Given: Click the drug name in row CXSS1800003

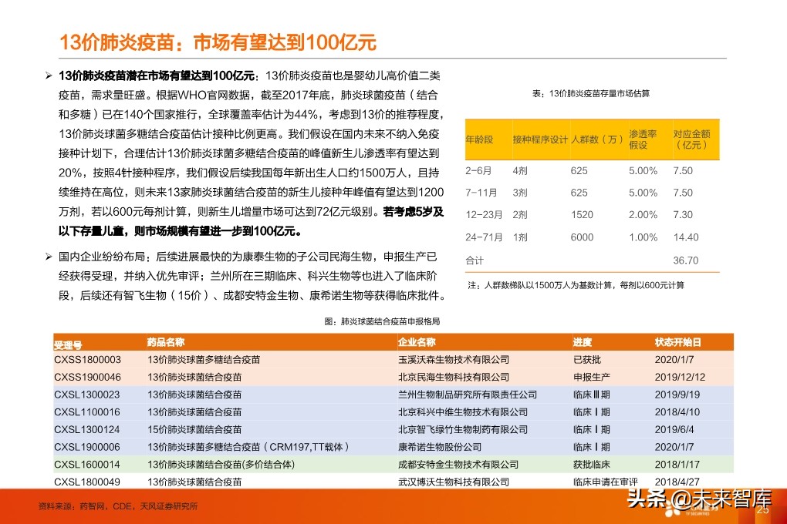Looking at the screenshot, I should pyautogui.click(x=204, y=360).
